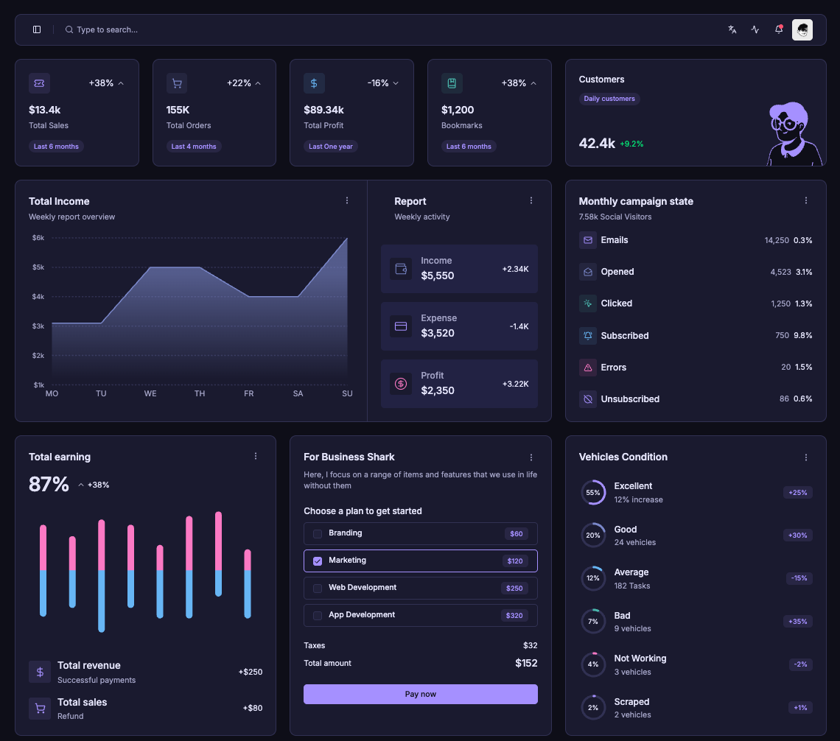Click the Daily customers badge
The width and height of the screenshot is (840, 741).
(x=609, y=99)
